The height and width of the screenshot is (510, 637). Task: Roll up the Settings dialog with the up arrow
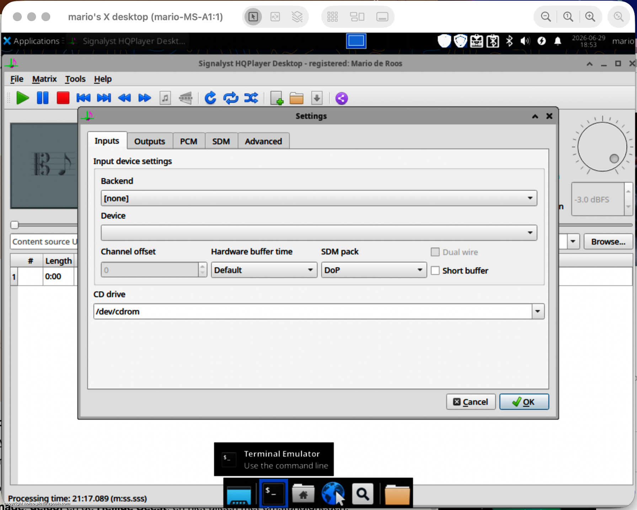[535, 116]
